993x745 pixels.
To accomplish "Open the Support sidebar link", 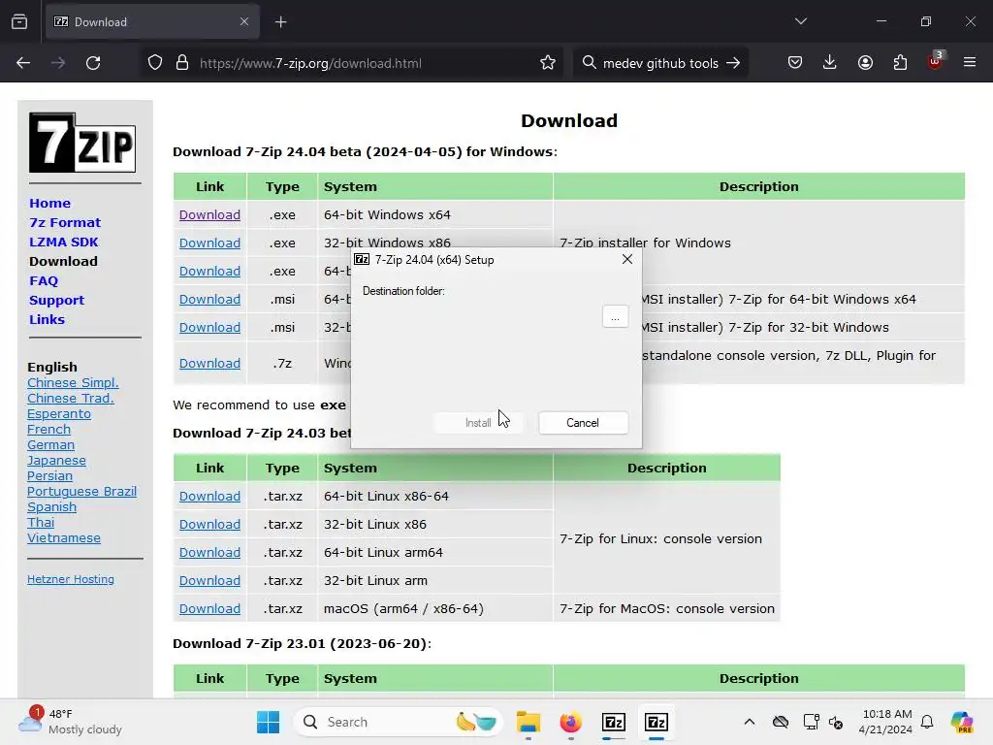I will [57, 301].
